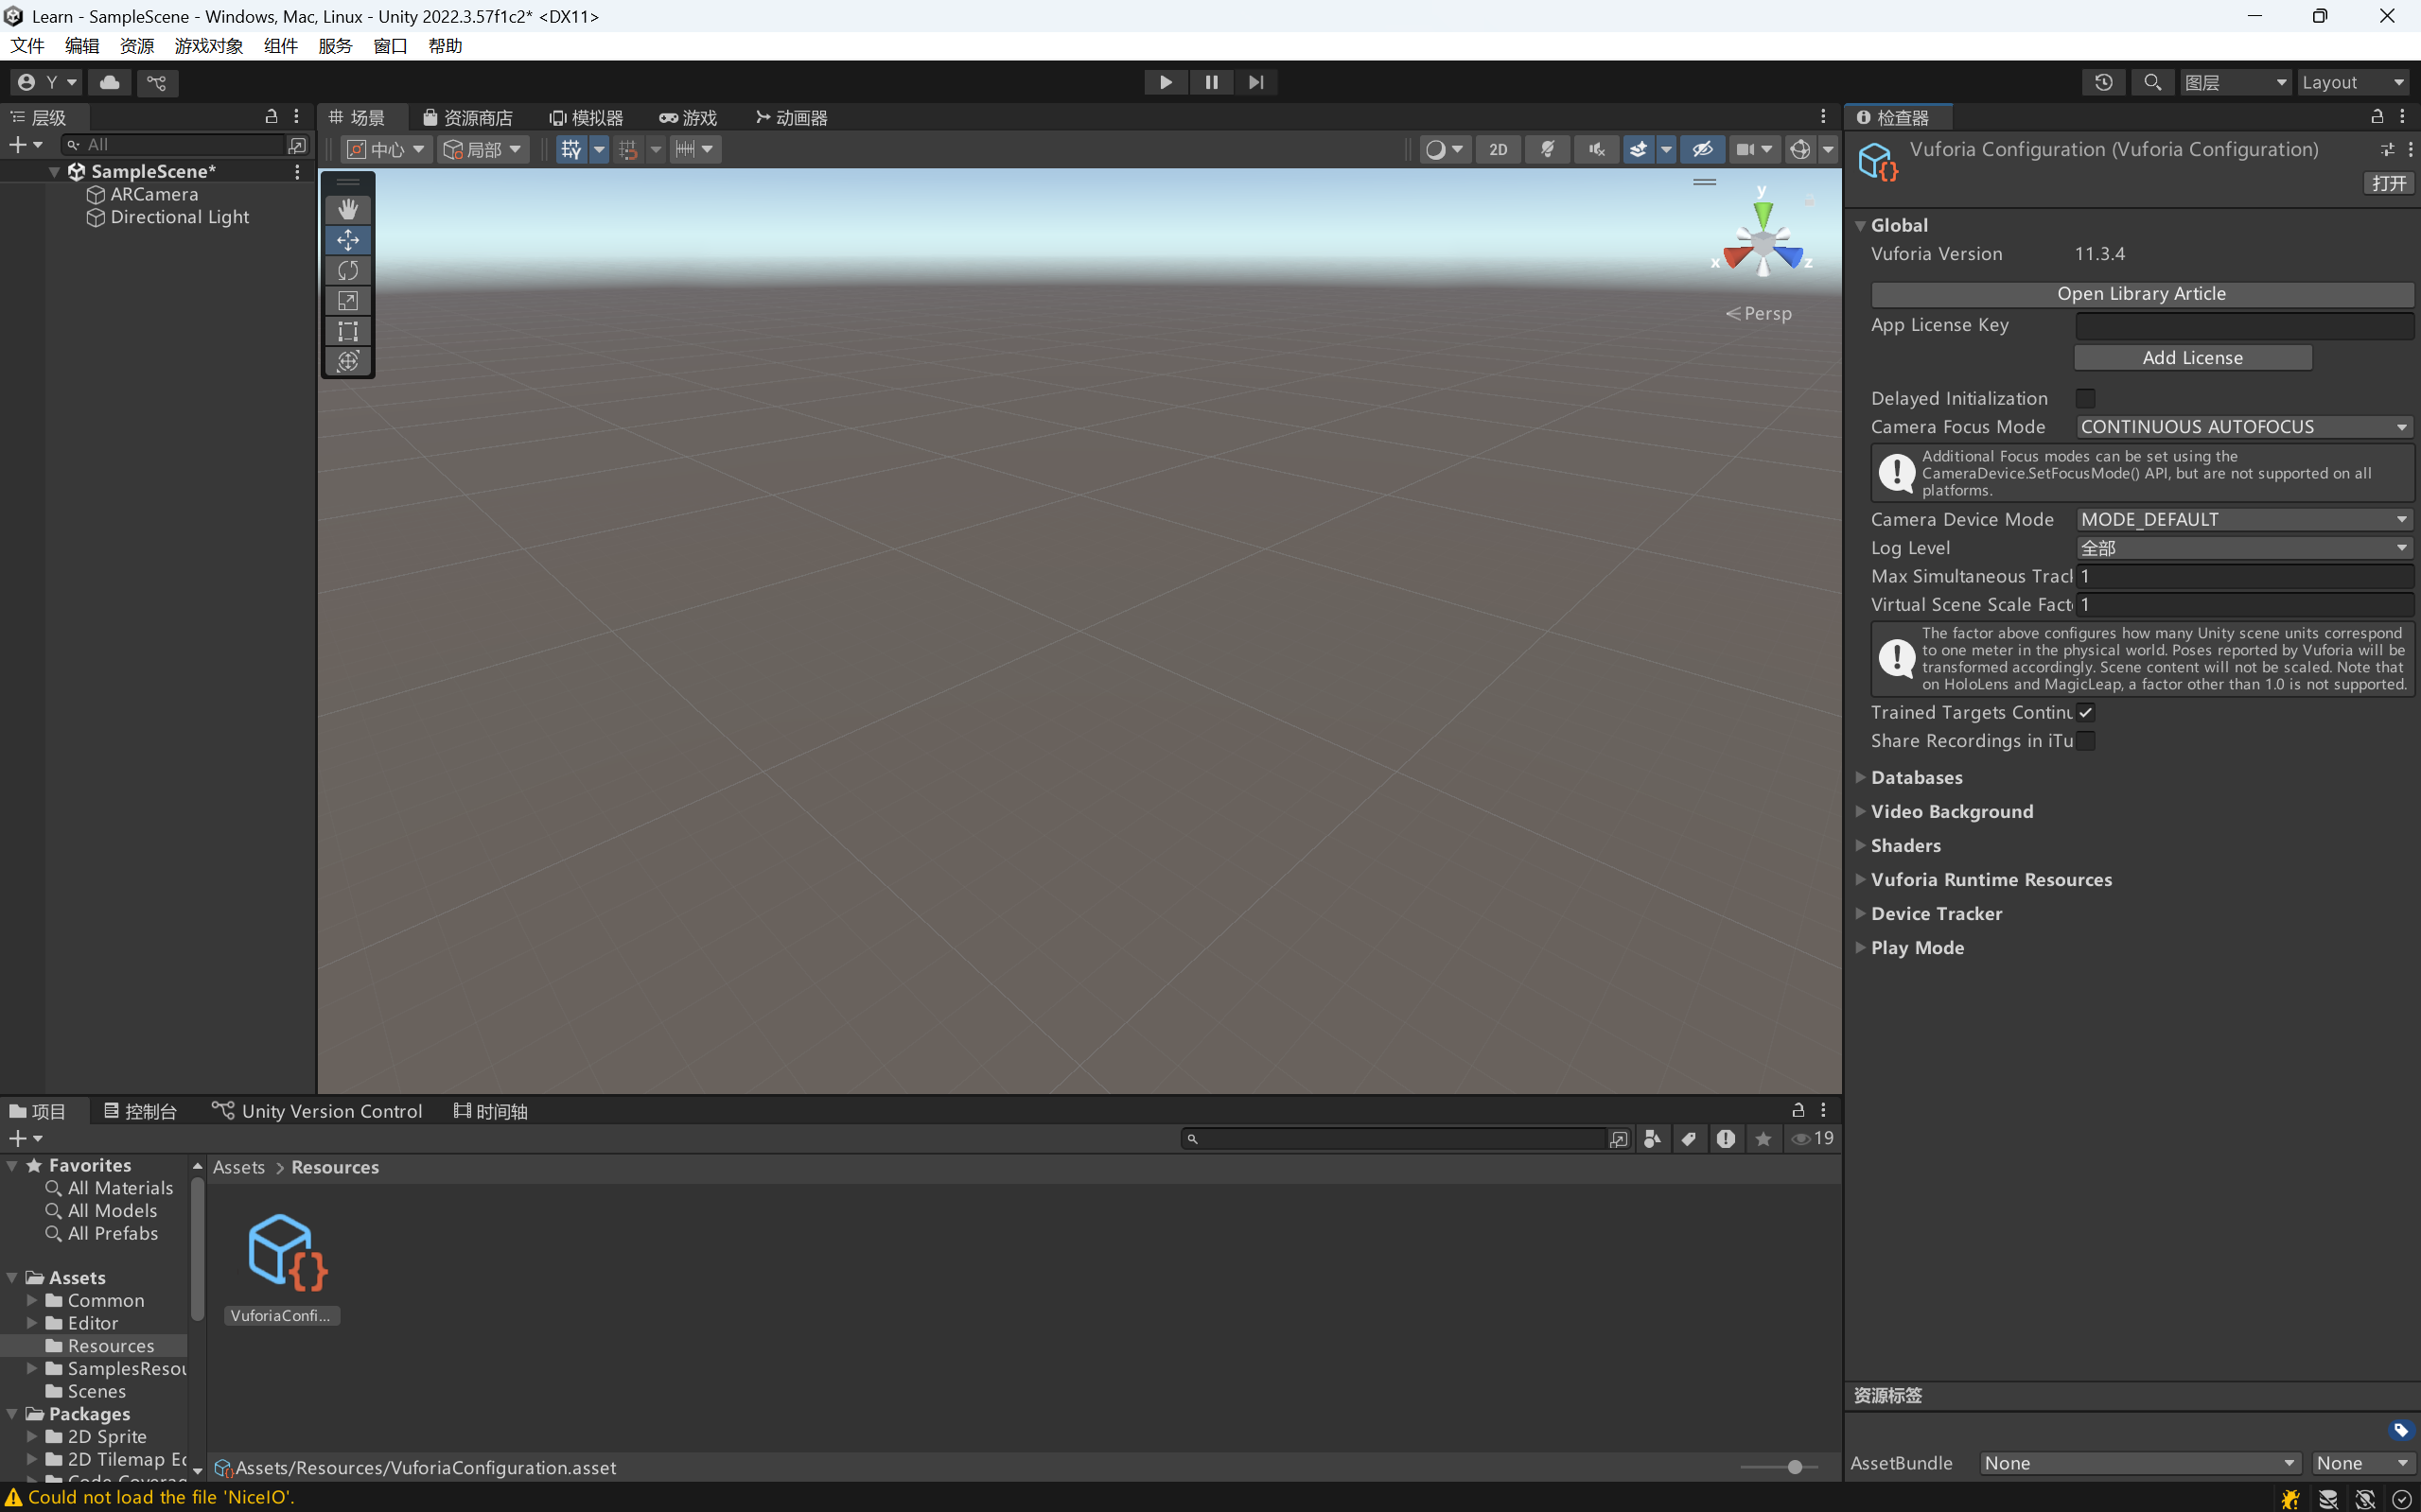
Task: Enable Delayed Initialization checkbox
Action: pyautogui.click(x=2085, y=398)
